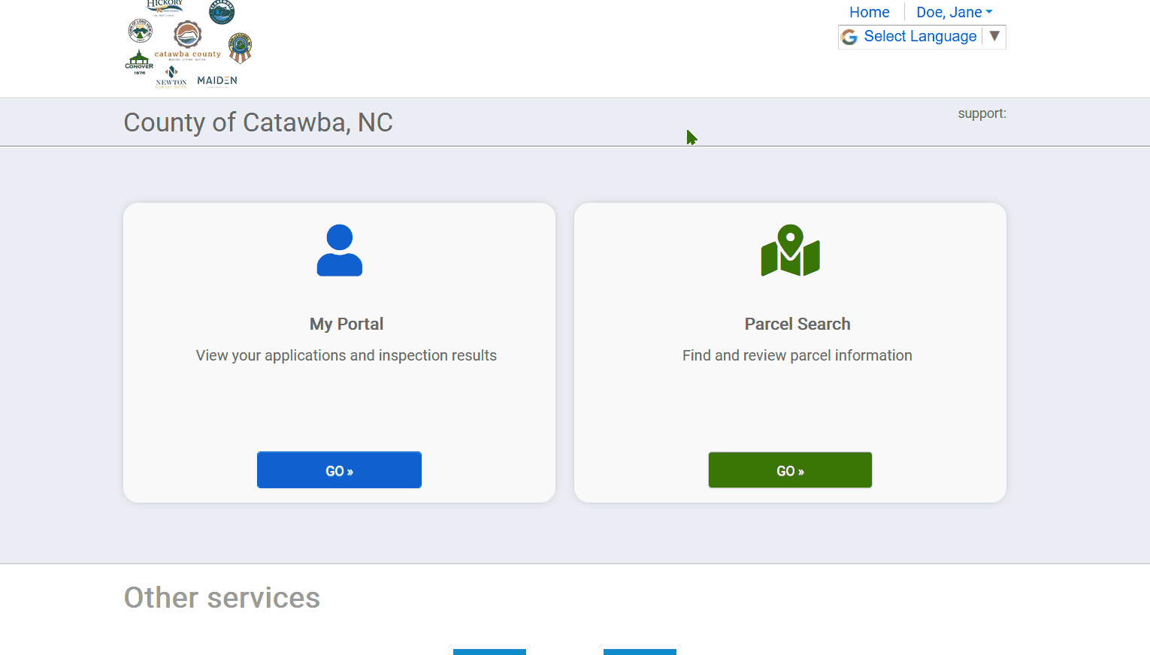The image size is (1150, 655).
Task: Click the Maiden town logo
Action: tap(217, 80)
